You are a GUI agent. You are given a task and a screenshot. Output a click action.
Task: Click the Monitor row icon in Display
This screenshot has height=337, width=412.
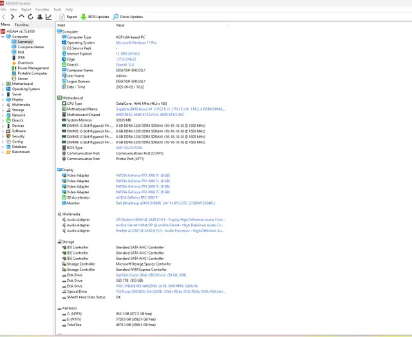point(64,203)
